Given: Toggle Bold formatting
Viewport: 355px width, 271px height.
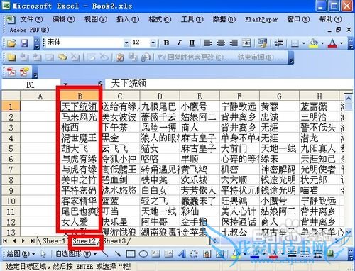Looking at the screenshot, I should point(166,43).
